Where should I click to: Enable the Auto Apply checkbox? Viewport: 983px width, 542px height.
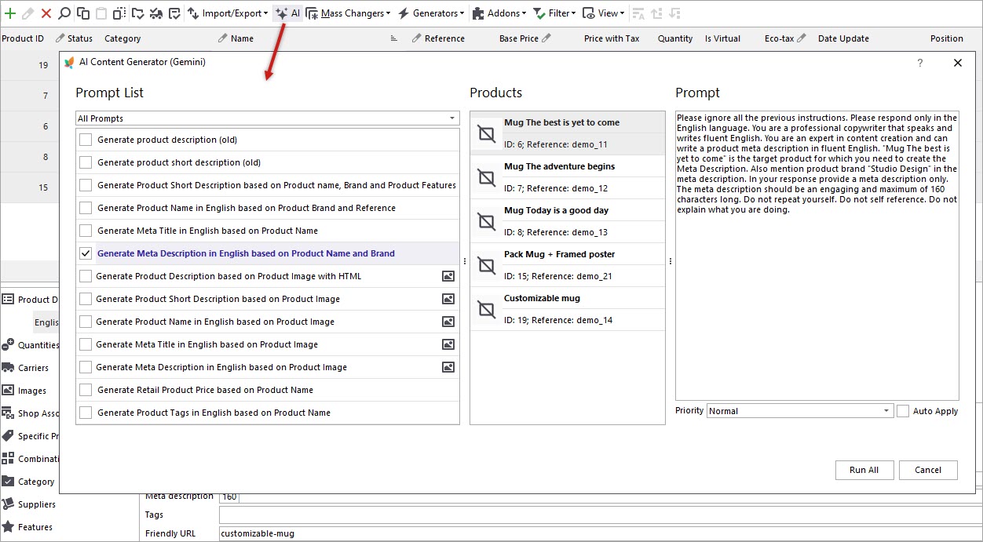[x=903, y=411]
